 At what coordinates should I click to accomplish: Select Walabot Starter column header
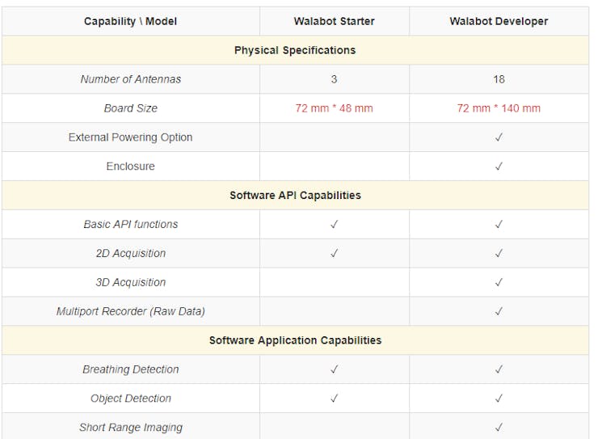334,21
